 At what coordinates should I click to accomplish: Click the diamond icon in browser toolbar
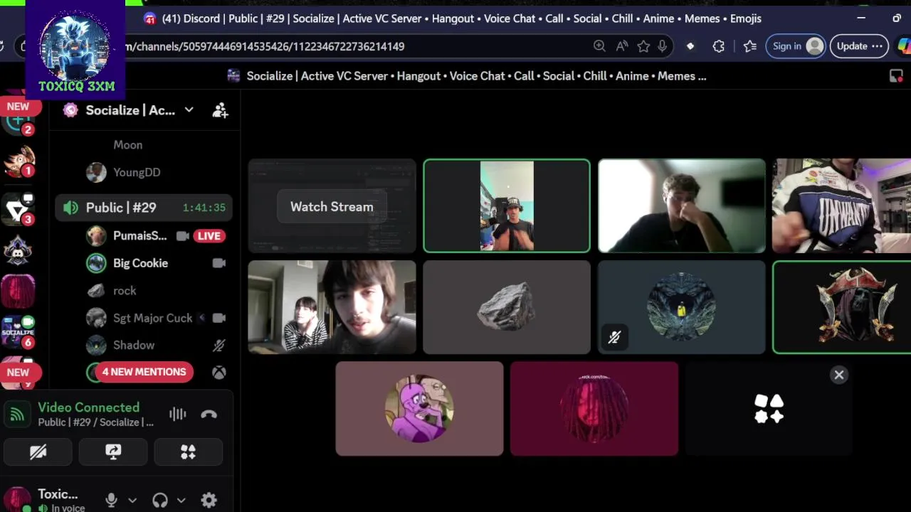[690, 46]
